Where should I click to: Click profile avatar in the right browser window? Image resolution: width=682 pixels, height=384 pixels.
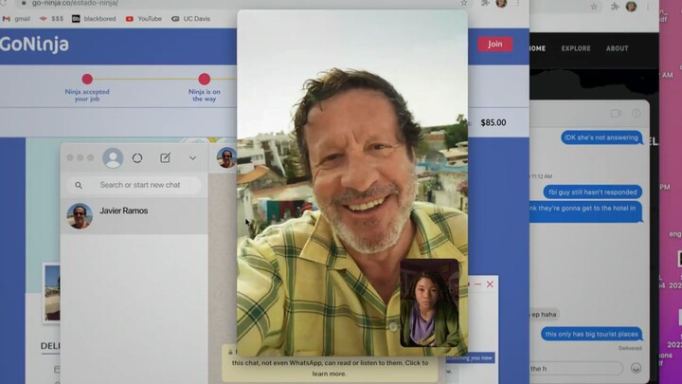tap(631, 7)
